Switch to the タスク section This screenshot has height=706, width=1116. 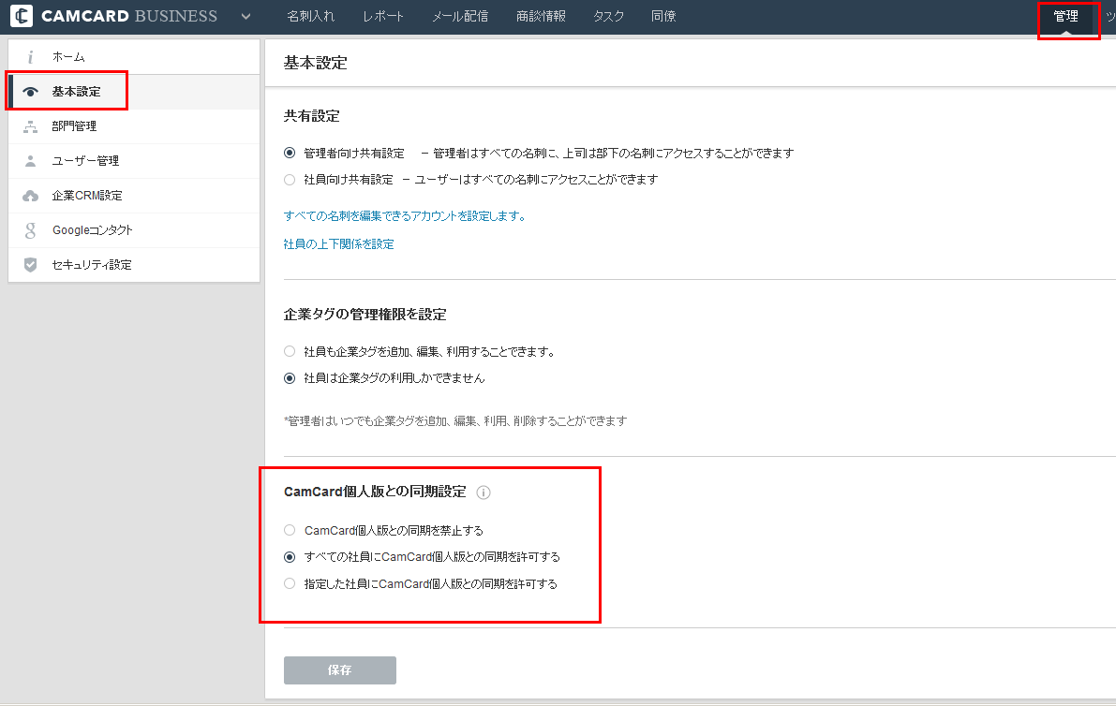click(x=608, y=16)
